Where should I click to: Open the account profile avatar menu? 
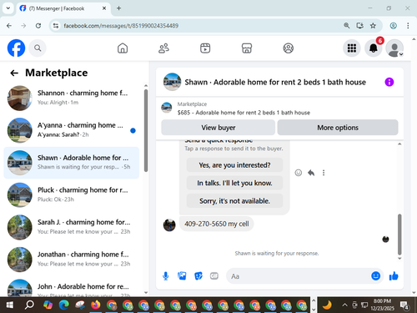(x=394, y=48)
